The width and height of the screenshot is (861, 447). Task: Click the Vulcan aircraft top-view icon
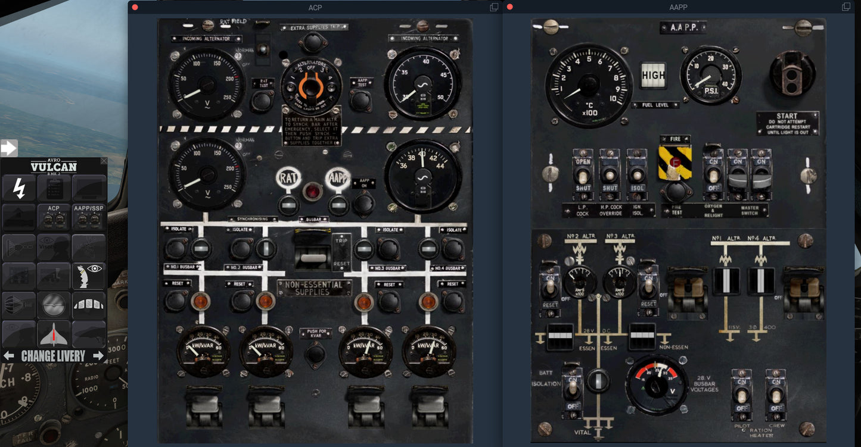pos(54,334)
